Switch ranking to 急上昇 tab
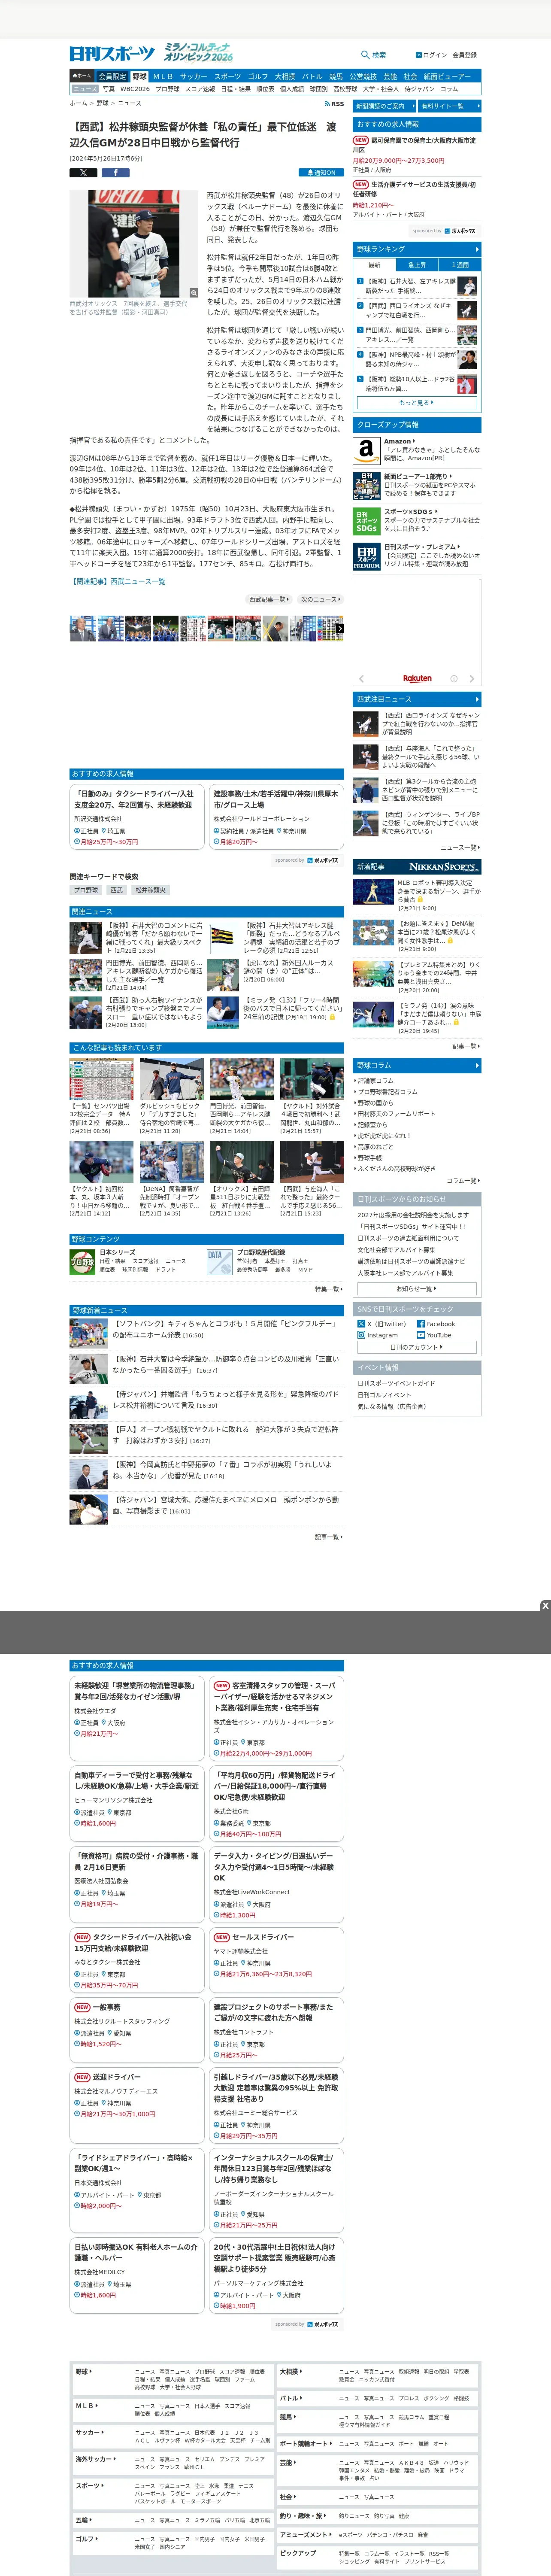This screenshot has width=551, height=2576. [x=417, y=265]
